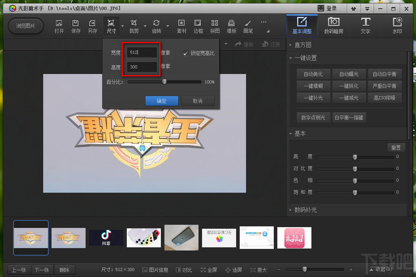The height and width of the screenshot is (277, 416).
Task: Open the title bar menu dropdown icon
Action: (x=367, y=9)
